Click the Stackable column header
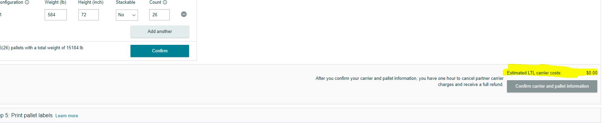This screenshot has width=616, height=123. (x=126, y=2)
